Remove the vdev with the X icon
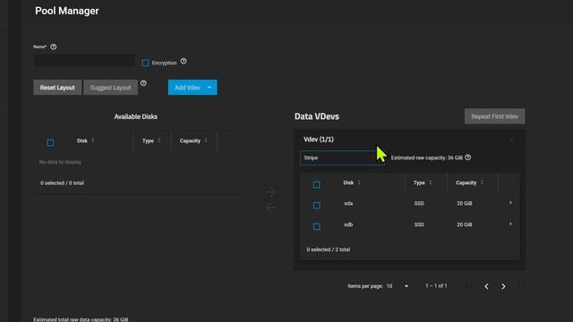573x322 pixels. 511,140
